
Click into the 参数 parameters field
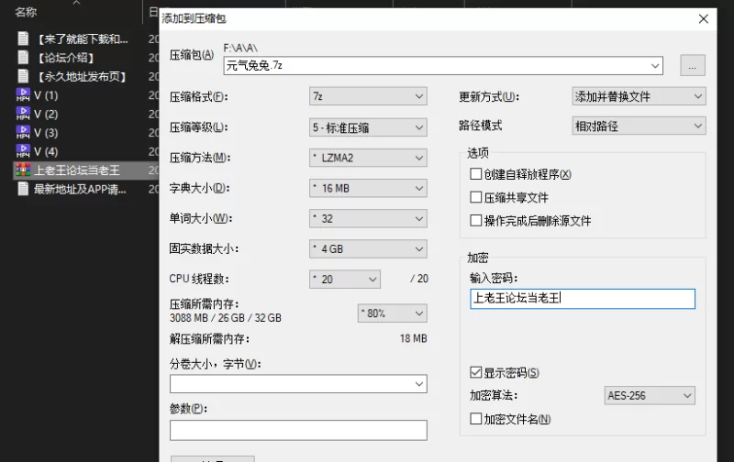298,430
